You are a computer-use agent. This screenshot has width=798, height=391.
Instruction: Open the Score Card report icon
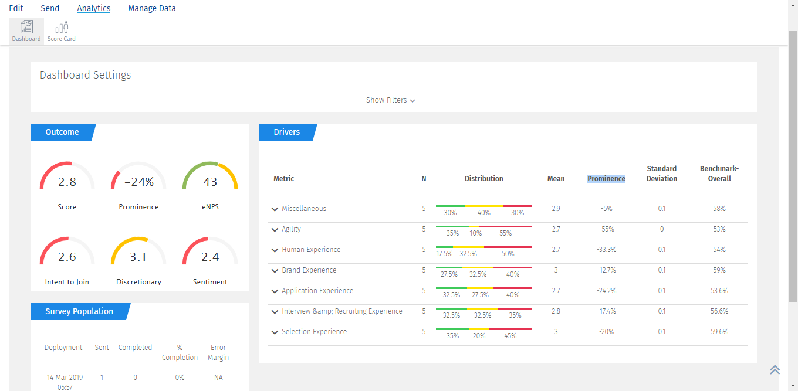tap(61, 29)
